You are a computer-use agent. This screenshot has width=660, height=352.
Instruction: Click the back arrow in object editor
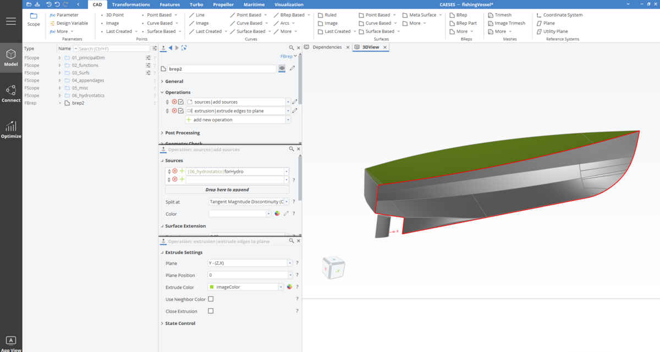point(170,48)
